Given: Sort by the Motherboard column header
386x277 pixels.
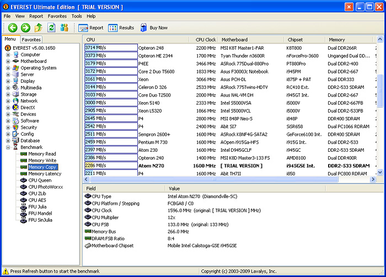Looking at the screenshot, I should [x=251, y=40].
